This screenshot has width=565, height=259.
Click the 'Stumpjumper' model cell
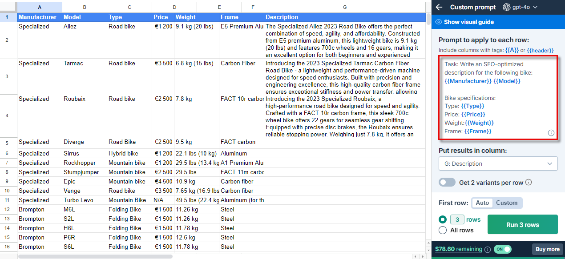(85, 172)
